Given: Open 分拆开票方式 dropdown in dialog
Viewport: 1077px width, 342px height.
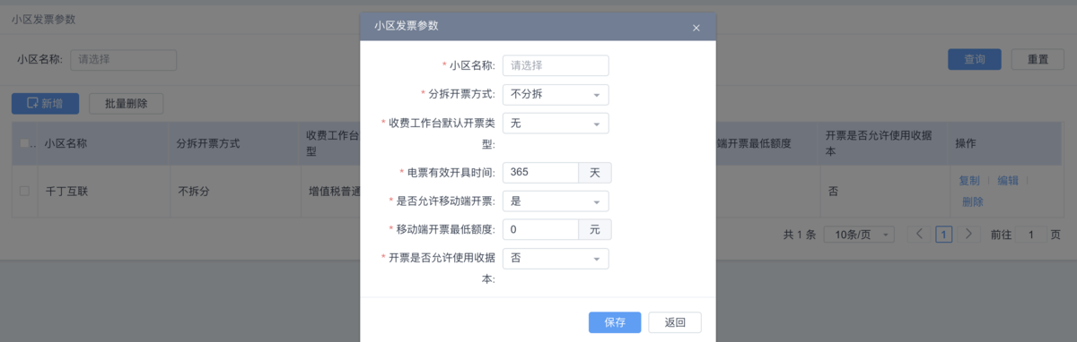Looking at the screenshot, I should [x=556, y=94].
